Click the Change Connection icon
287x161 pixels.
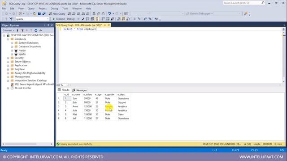(x=11, y=19)
